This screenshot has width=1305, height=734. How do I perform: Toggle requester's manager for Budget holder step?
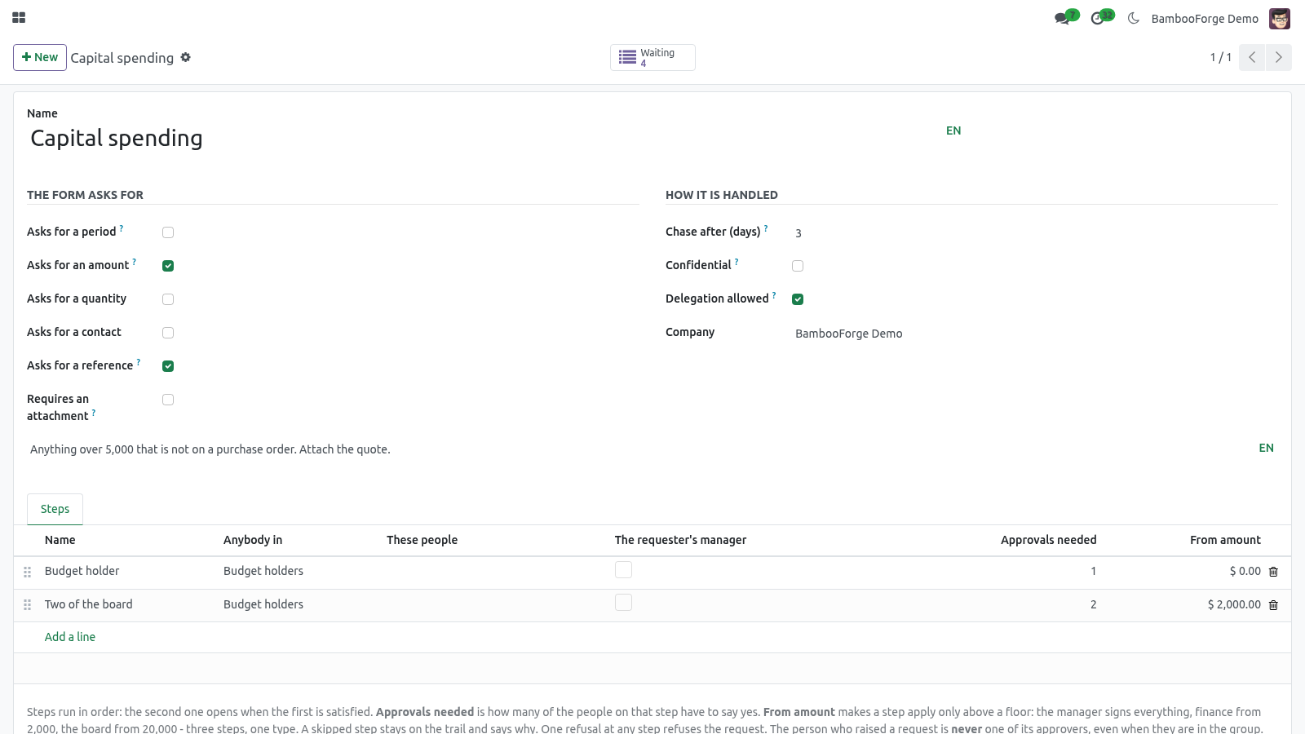pyautogui.click(x=623, y=570)
